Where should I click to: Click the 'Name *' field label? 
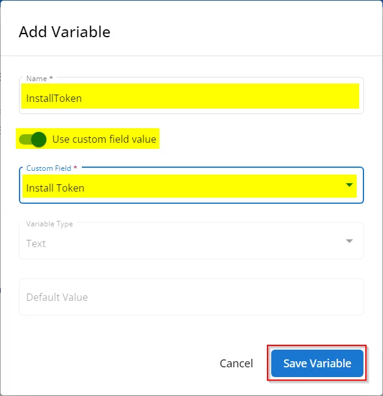click(40, 79)
